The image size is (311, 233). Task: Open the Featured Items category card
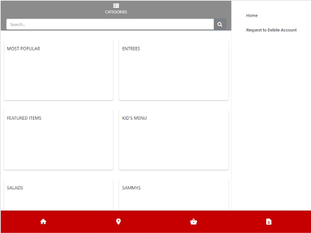pos(59,140)
